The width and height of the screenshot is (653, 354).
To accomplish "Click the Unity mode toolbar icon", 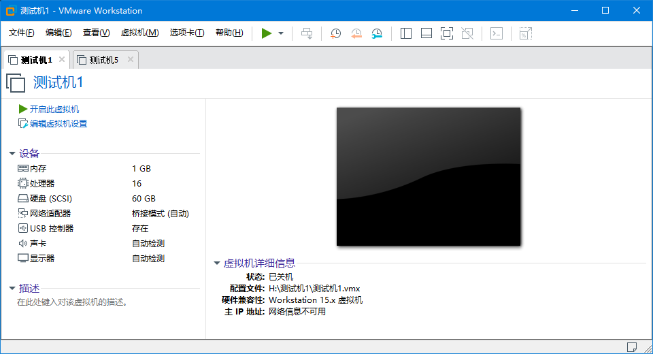I will point(468,33).
